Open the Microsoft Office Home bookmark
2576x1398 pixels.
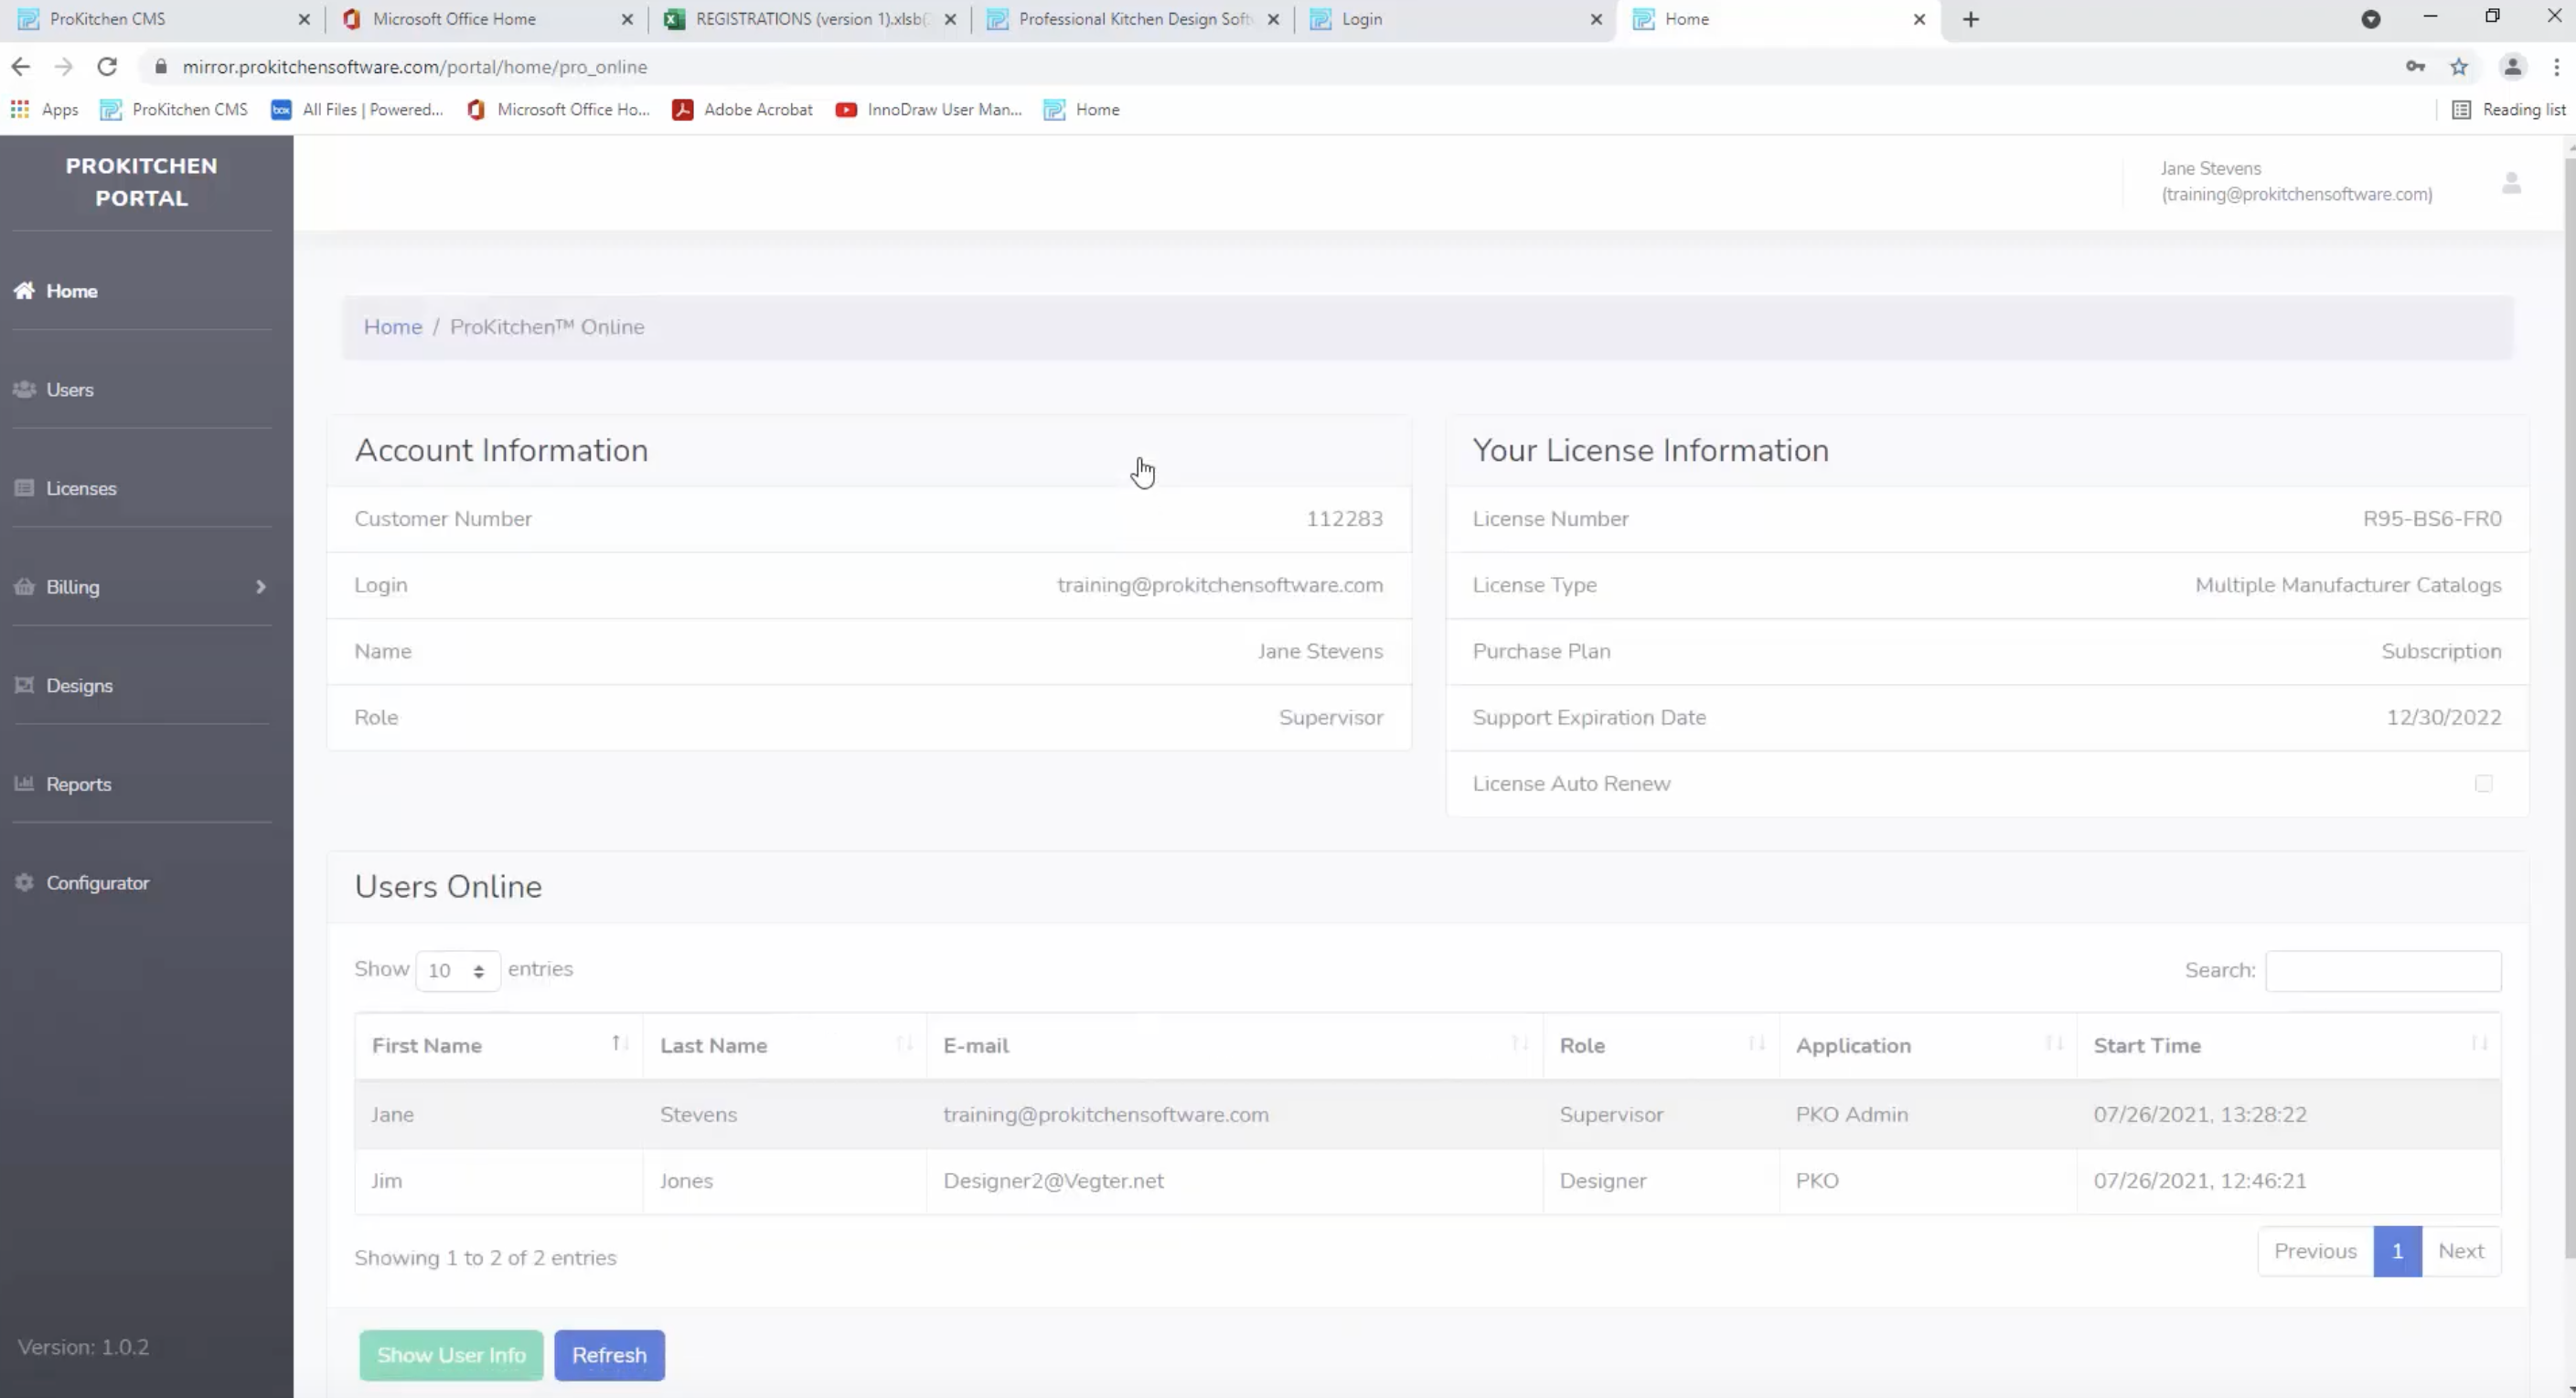(x=558, y=110)
